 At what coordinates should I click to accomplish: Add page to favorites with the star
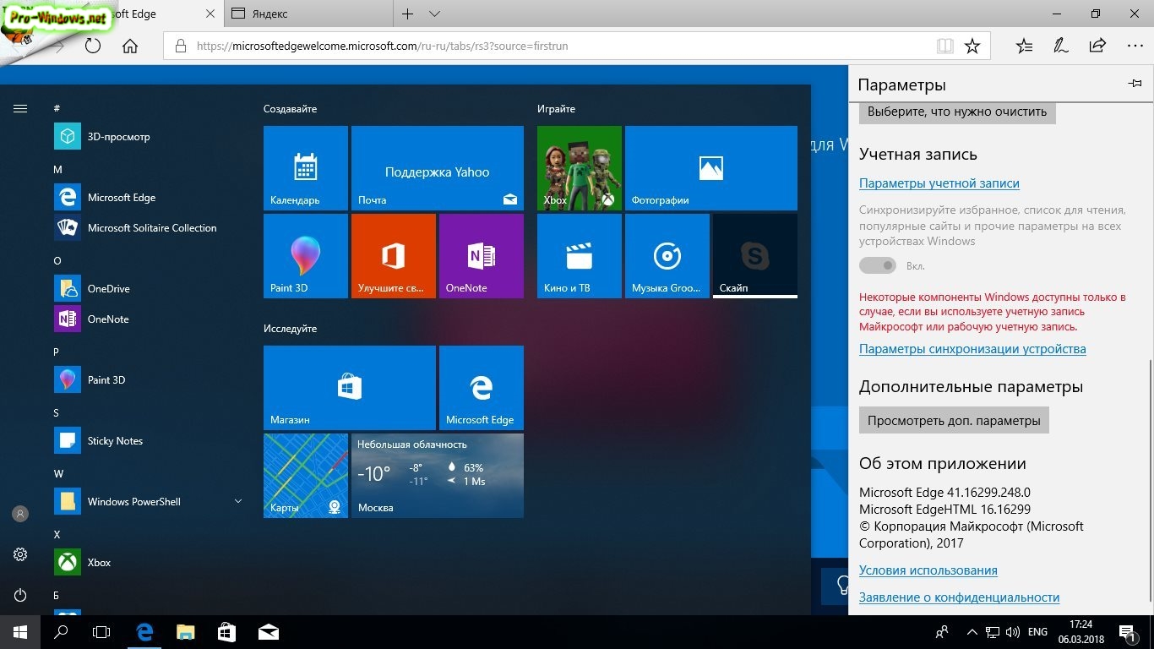tap(972, 46)
